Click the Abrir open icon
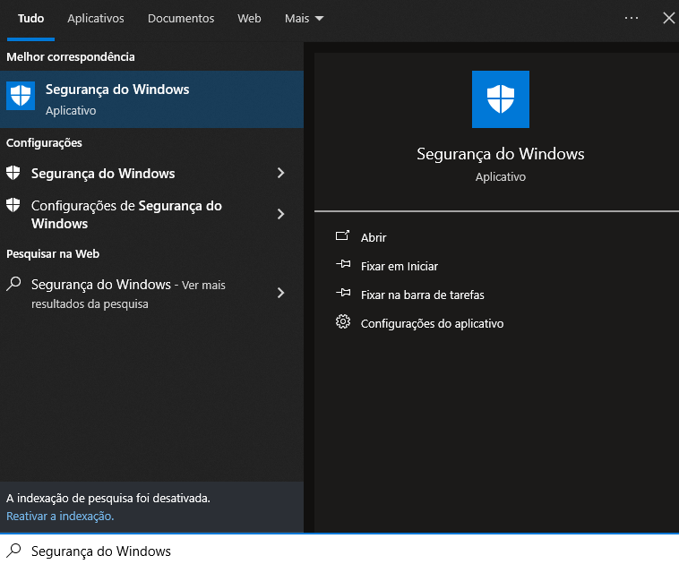 point(342,237)
